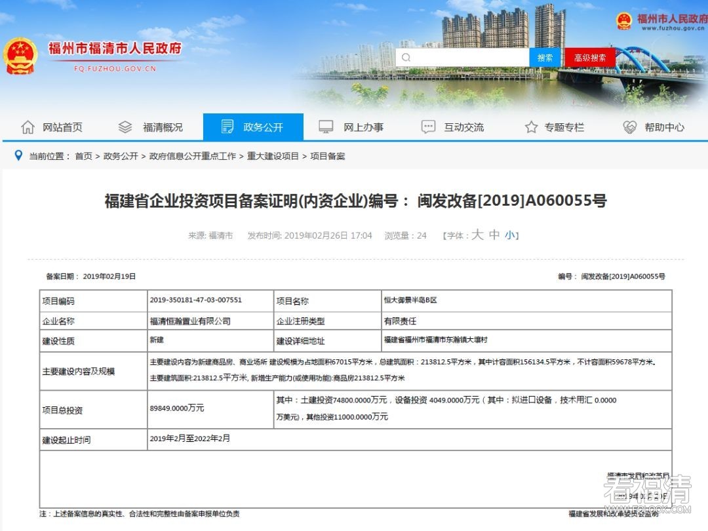This screenshot has width=708, height=531.
Task: Click the project name 恒大御景半岛B区
Action: click(x=410, y=300)
